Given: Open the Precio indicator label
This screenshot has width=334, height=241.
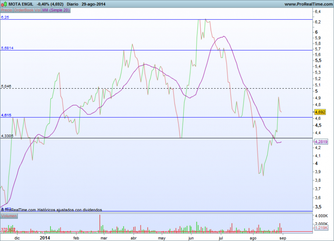Looking at the screenshot, I should click(6, 10).
